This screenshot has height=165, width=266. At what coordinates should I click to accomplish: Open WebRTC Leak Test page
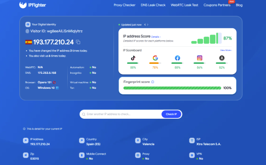[x=185, y=5]
